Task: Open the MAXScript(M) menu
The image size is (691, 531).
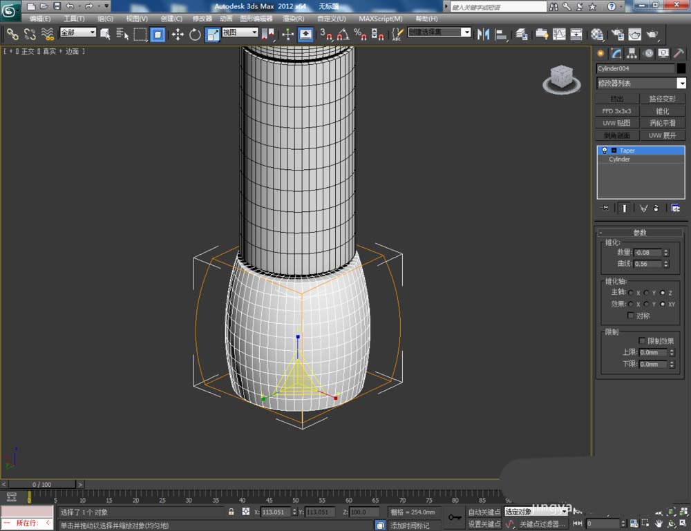Action: click(380, 19)
